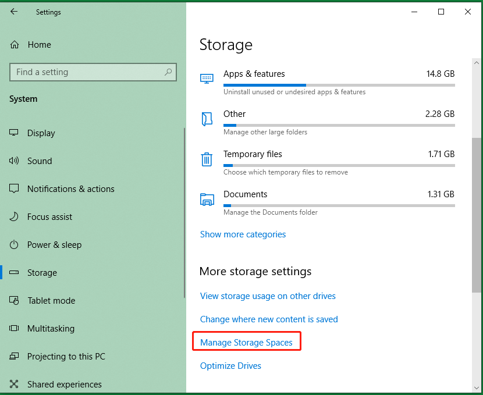
Task: Click the sidebar scrollbar
Action: point(184,213)
